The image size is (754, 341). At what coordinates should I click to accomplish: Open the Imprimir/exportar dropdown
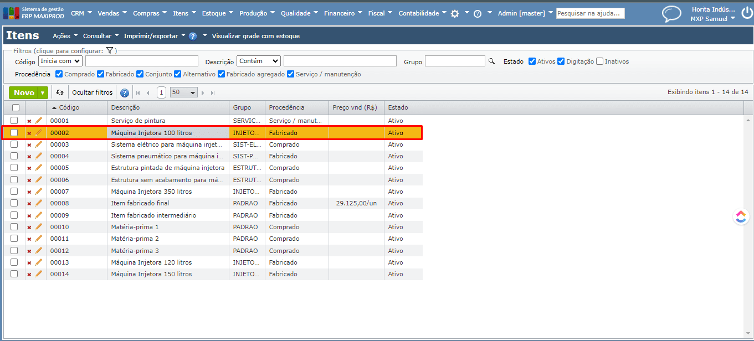point(155,36)
